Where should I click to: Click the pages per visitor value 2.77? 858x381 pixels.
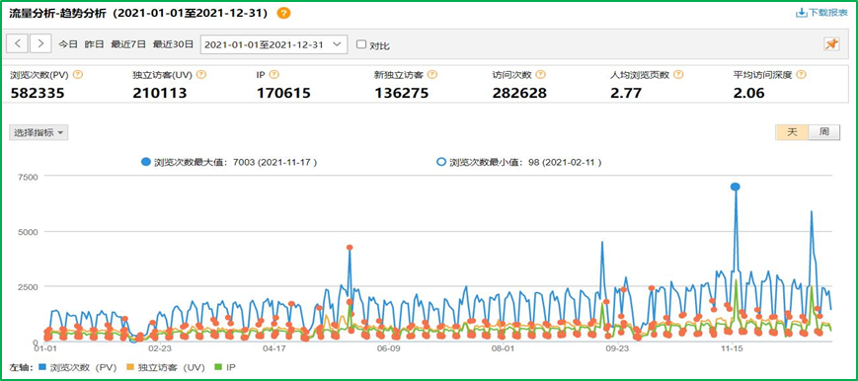626,93
